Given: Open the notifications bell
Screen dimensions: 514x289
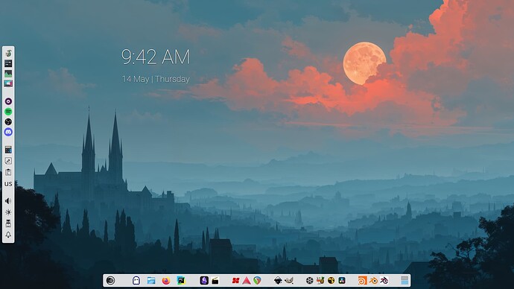Looking at the screenshot, I should pos(8,235).
